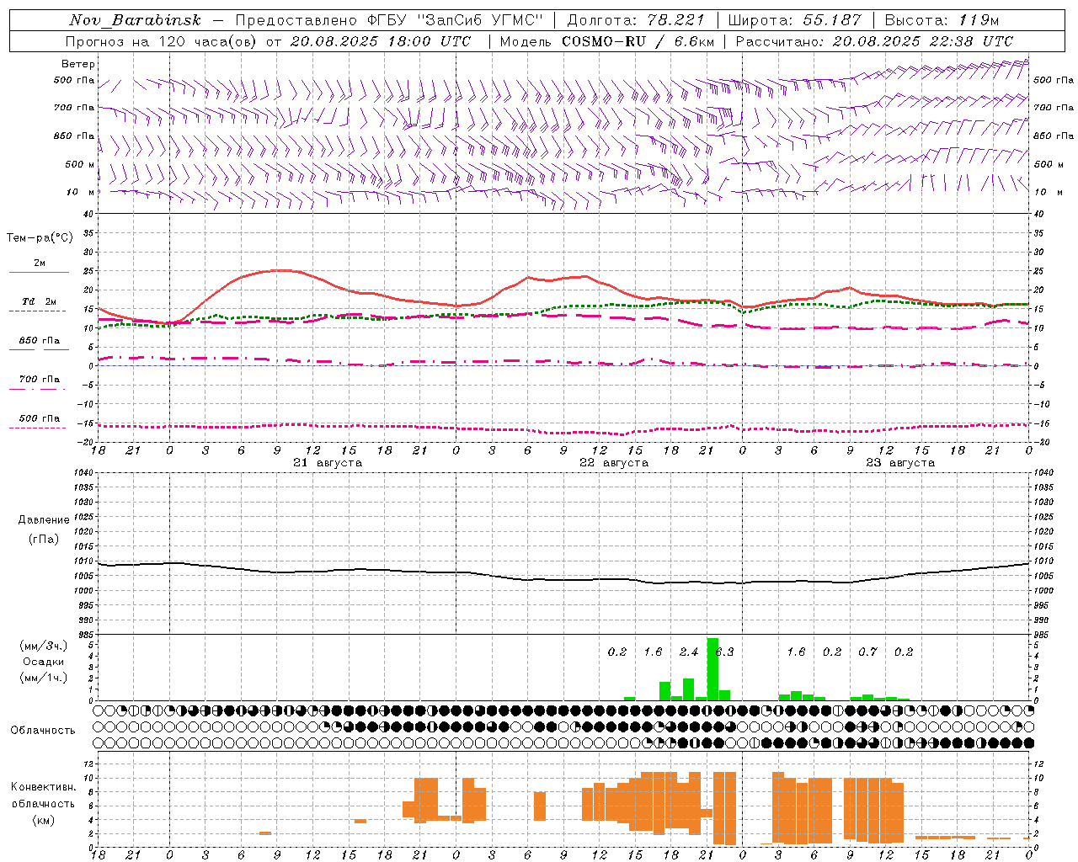Viewport: 1078px width, 862px height.
Task: Click the Долгота: 78.221 value
Action: (x=636, y=20)
